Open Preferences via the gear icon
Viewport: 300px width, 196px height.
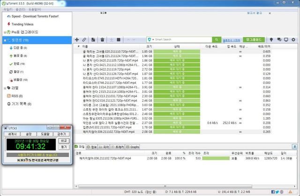tap(293, 40)
